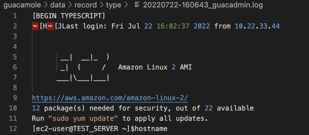Click the chevron after the type breadcrumb
This screenshot has width=309, height=135.
click(x=127, y=5)
